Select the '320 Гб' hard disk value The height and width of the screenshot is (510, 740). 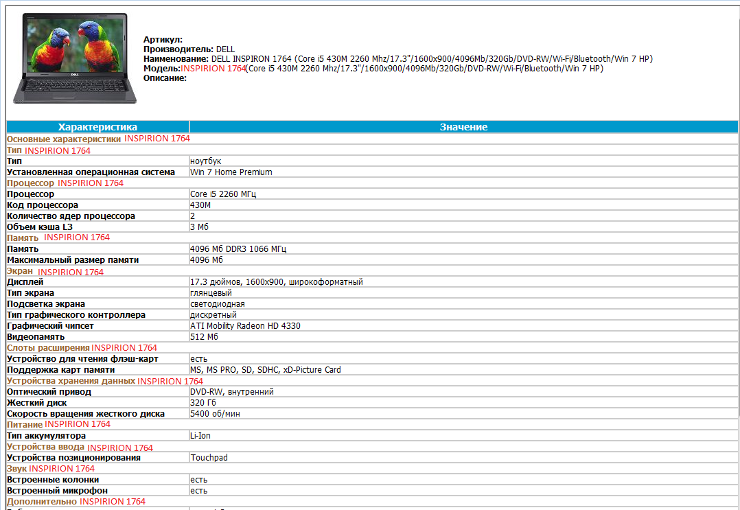coord(203,403)
